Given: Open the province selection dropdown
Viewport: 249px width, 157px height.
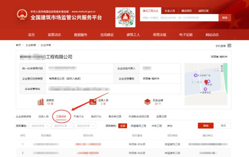Looking at the screenshot, I should point(40,126).
